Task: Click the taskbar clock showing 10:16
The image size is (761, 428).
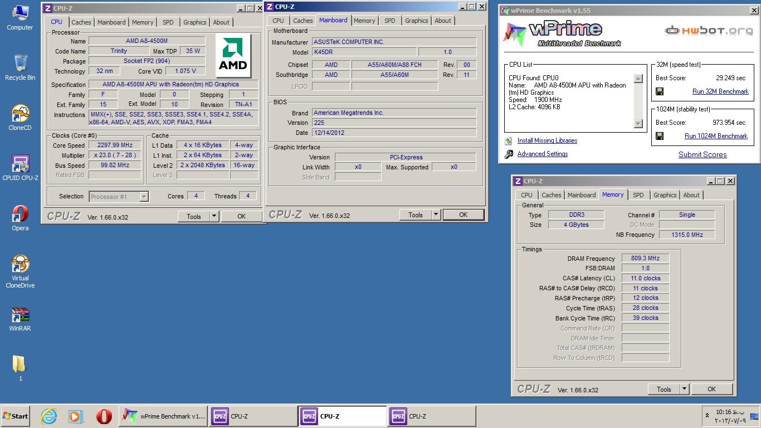Action: coord(730,416)
